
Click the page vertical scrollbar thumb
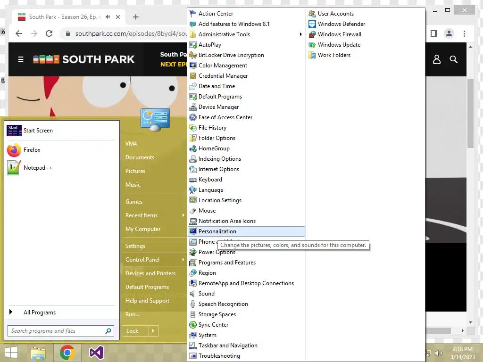coord(470,113)
